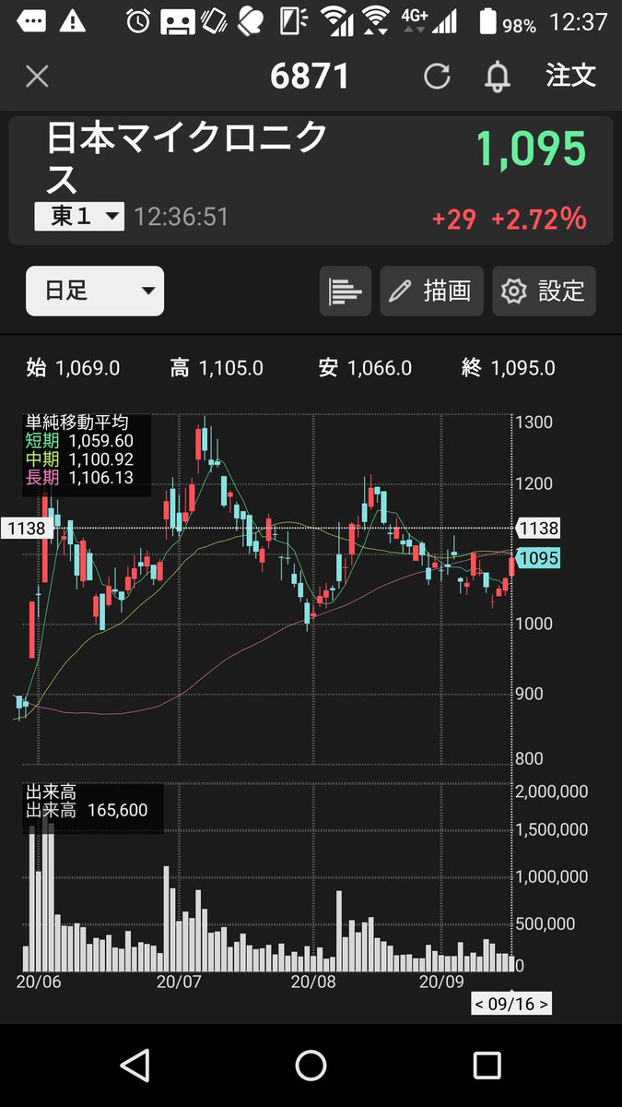Tap the 中期 1,100.92 moving average
The height and width of the screenshot is (1107, 622).
(80, 458)
